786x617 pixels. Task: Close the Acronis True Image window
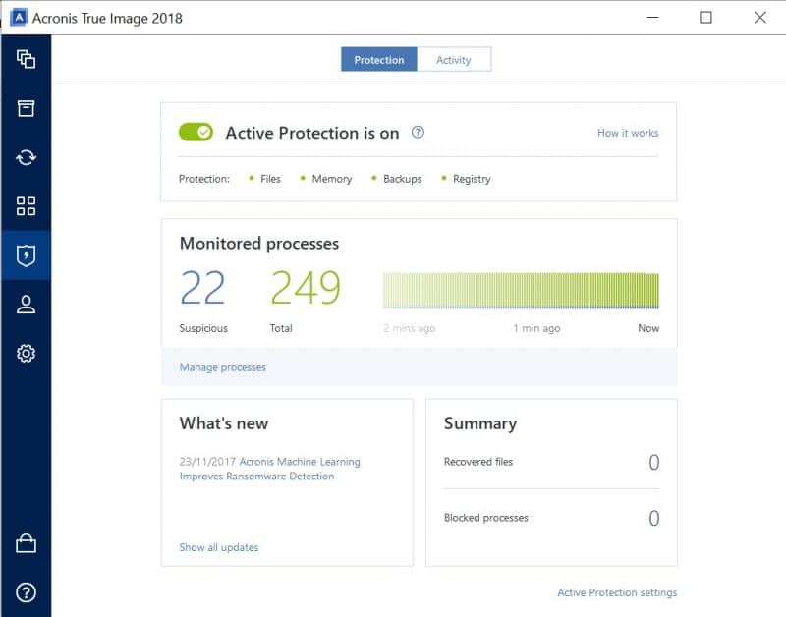point(759,18)
